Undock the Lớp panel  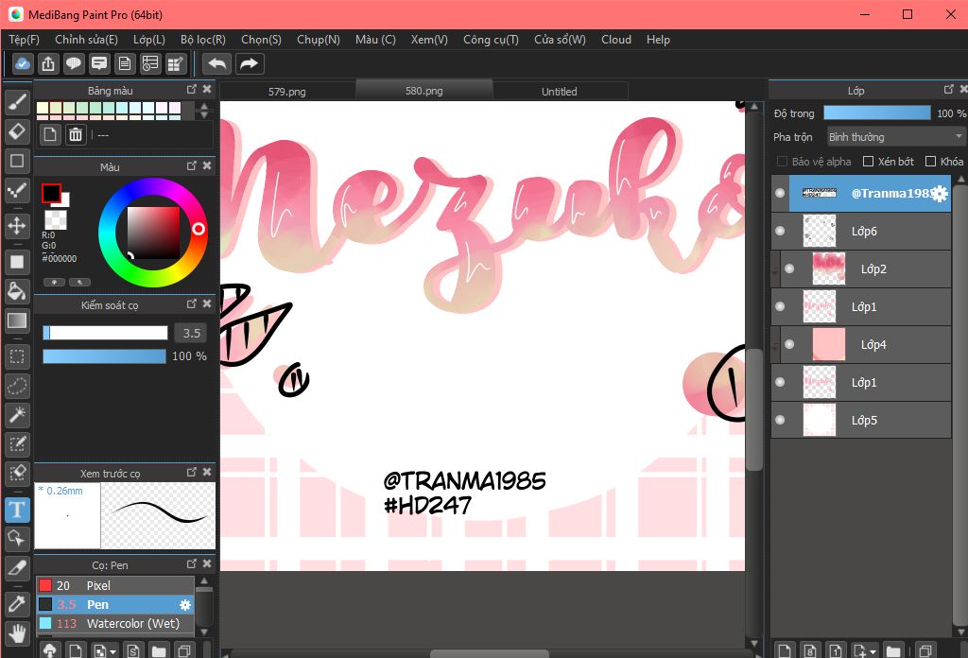click(x=949, y=90)
